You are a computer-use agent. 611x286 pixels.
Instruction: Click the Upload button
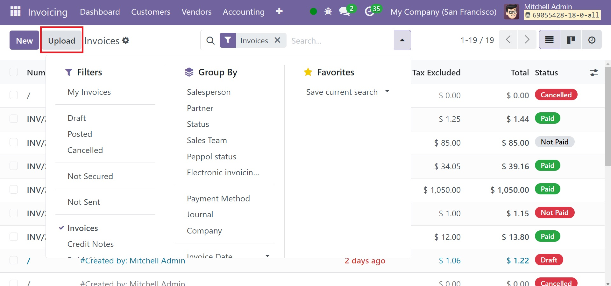coord(61,40)
